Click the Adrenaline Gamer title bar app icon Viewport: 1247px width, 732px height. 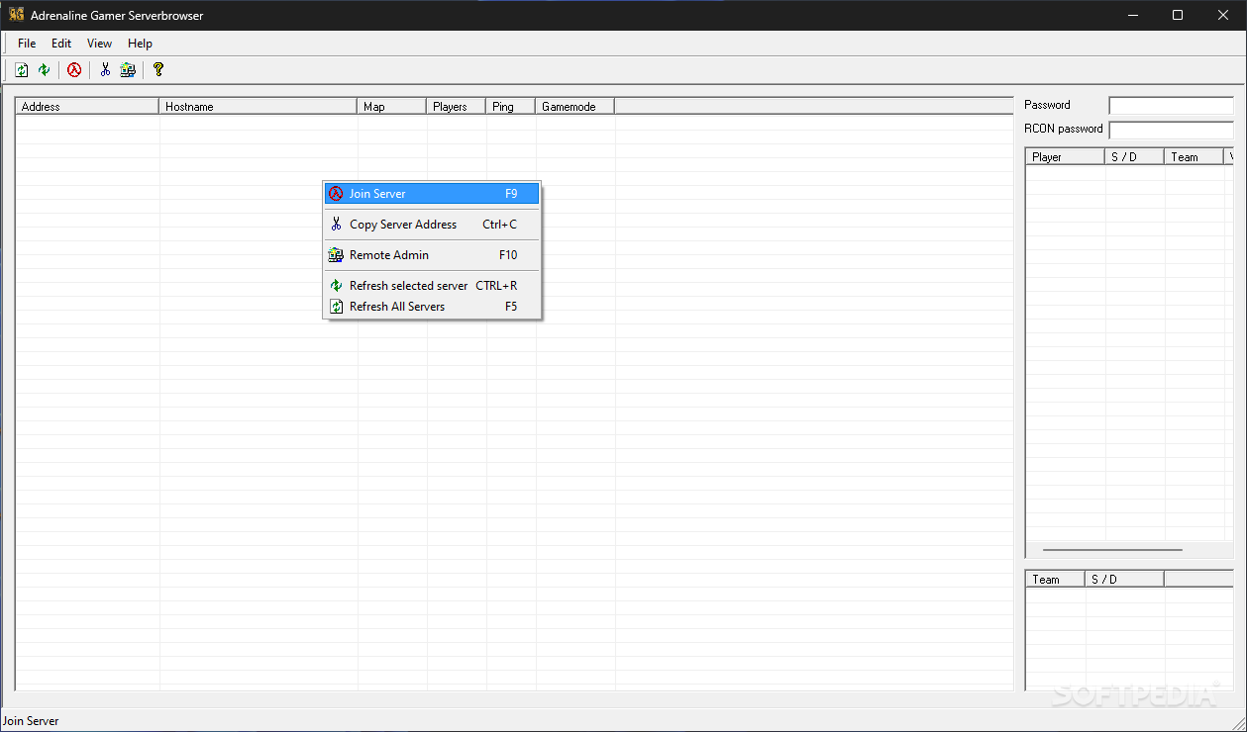click(16, 15)
